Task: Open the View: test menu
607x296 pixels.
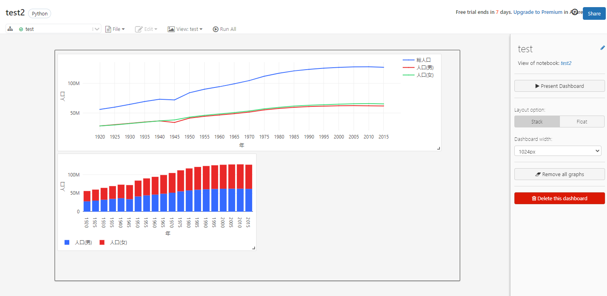Action: [x=185, y=29]
